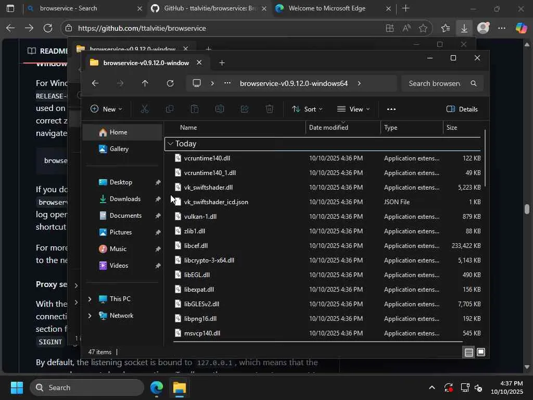Select the libcef.dll file

coord(323,246)
